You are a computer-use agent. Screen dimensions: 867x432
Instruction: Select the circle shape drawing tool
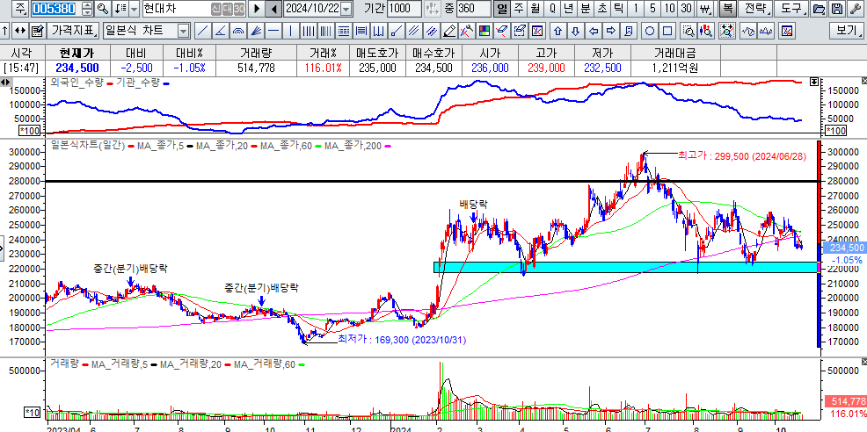(x=648, y=31)
